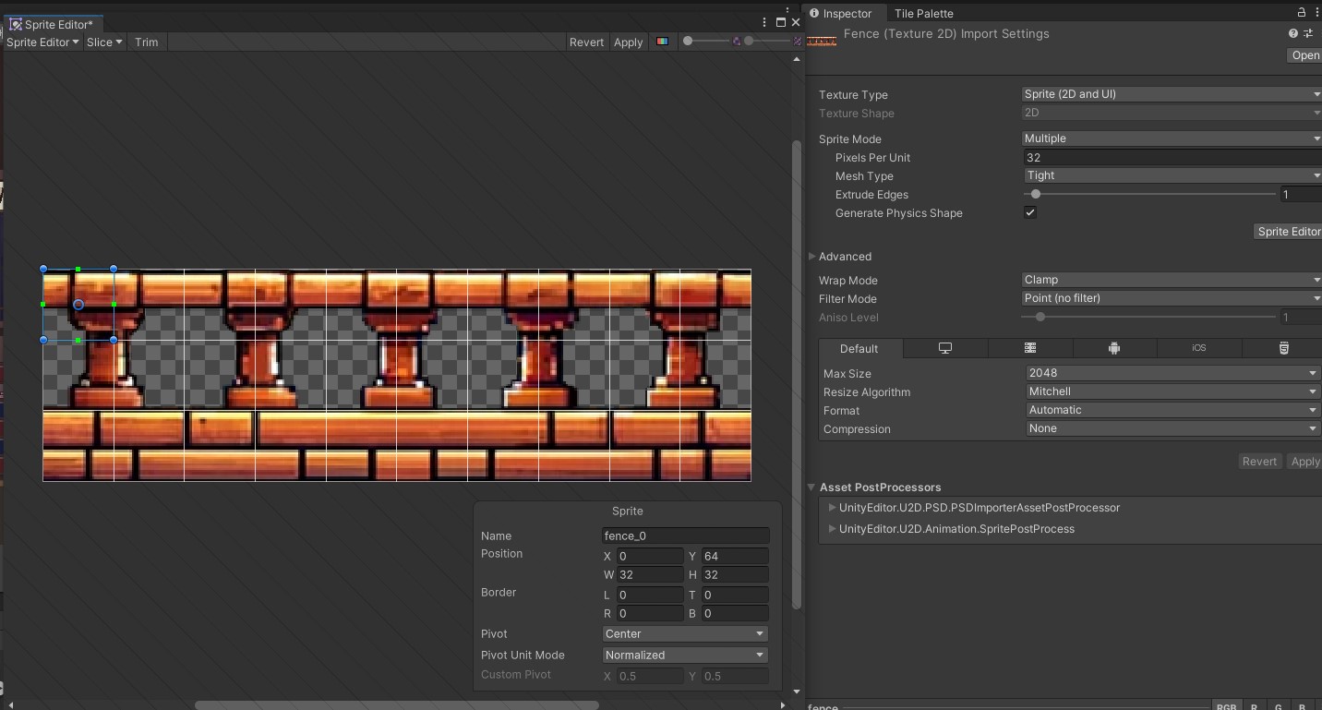The height and width of the screenshot is (710, 1322).
Task: Open the Inspector lock icon
Action: (1300, 12)
